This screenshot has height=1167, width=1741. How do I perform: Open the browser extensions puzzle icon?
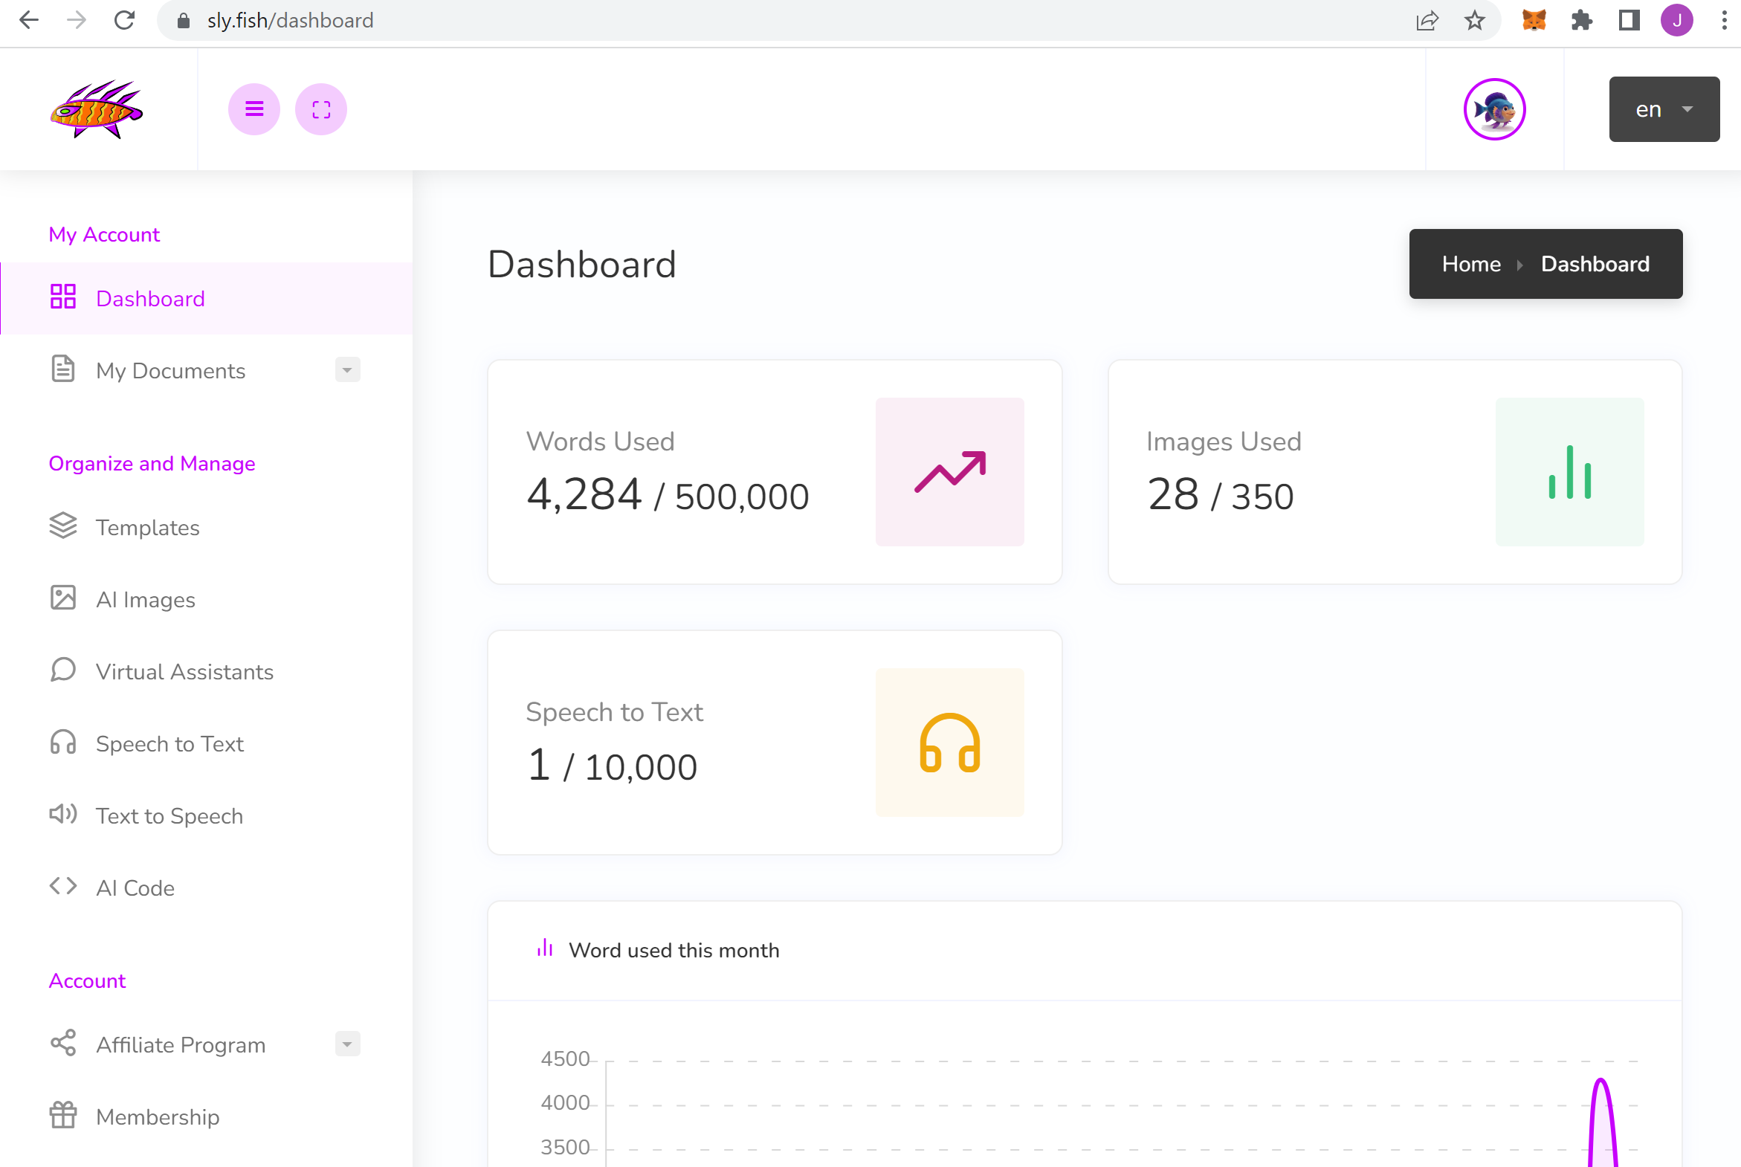tap(1581, 20)
